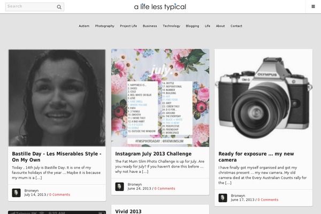
Task: Click the 'Today, 14th July is Bastille Day' excerpt
Action: (56, 173)
